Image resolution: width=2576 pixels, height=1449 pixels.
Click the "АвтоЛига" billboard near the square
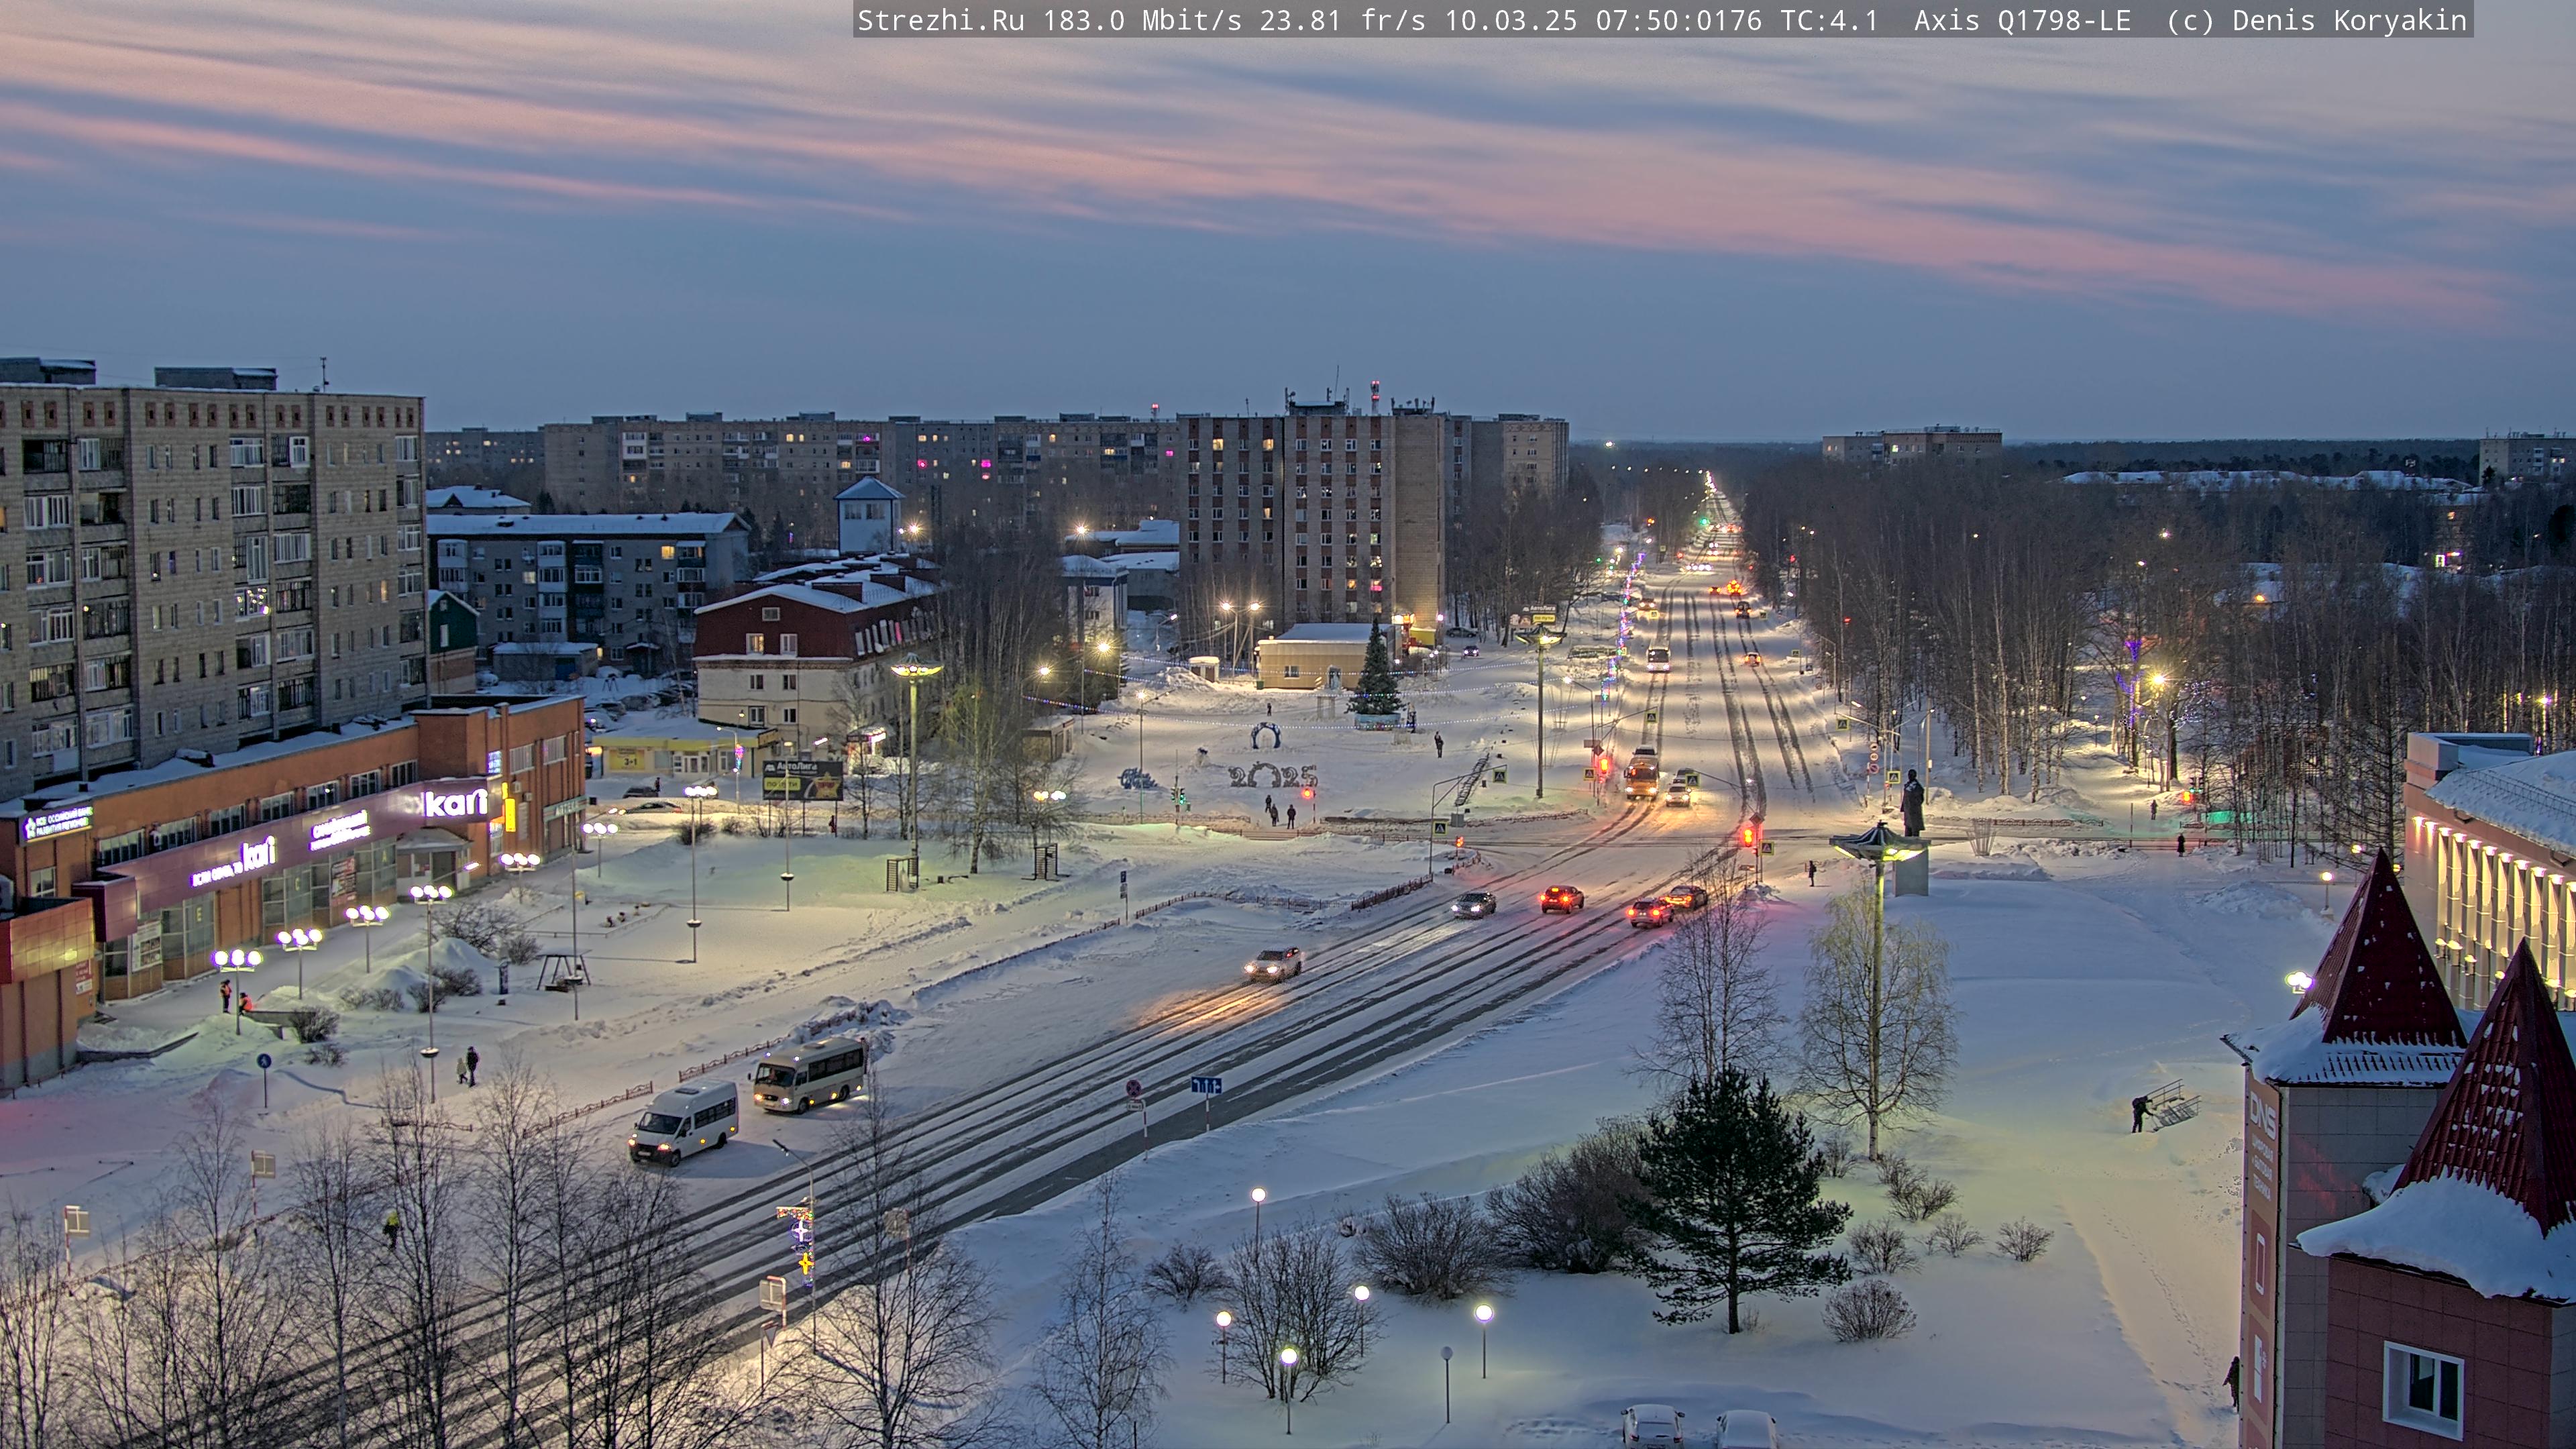(802, 780)
